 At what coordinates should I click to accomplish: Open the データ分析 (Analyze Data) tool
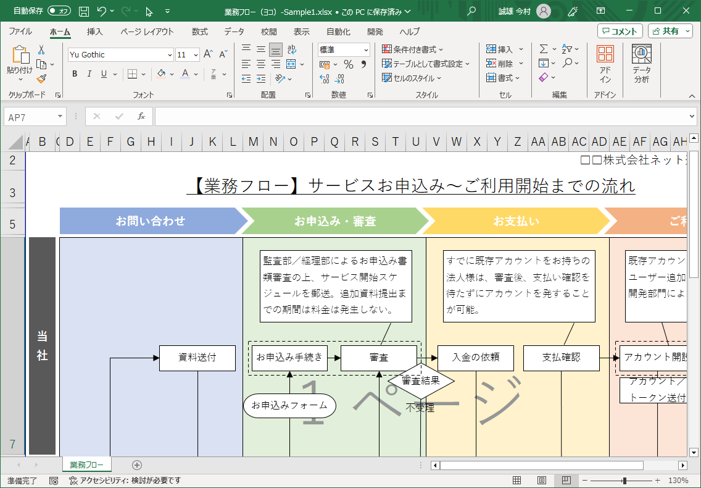click(x=642, y=62)
